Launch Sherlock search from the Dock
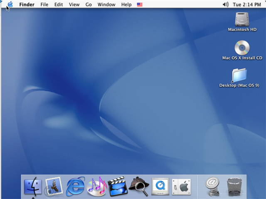Image resolution: width=266 pixels, height=199 pixels. coord(139,186)
